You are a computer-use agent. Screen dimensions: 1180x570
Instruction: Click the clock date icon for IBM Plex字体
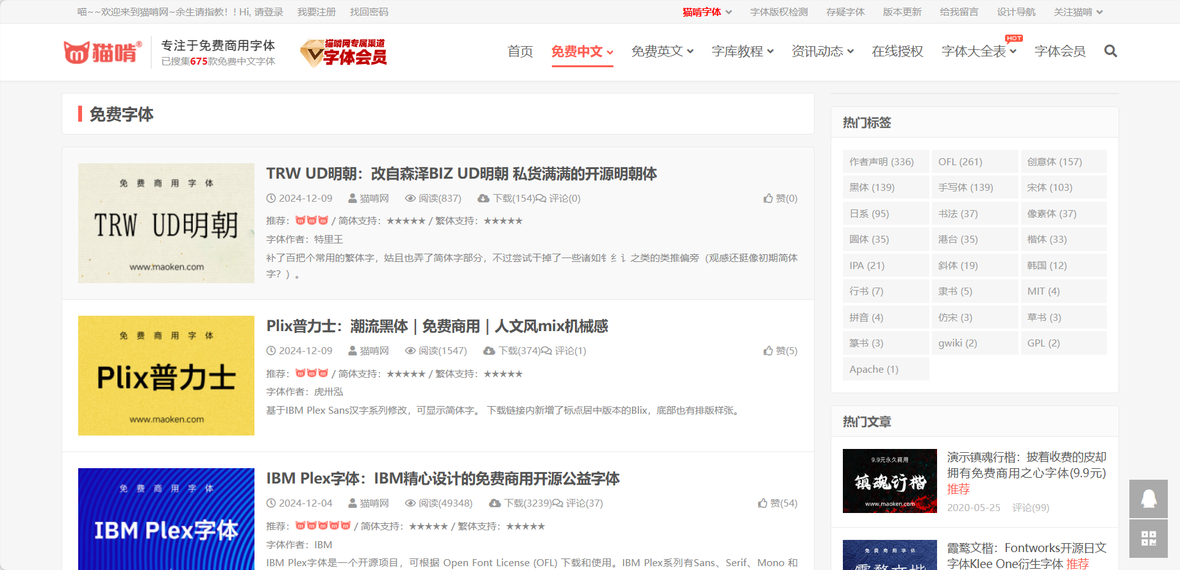[271, 503]
